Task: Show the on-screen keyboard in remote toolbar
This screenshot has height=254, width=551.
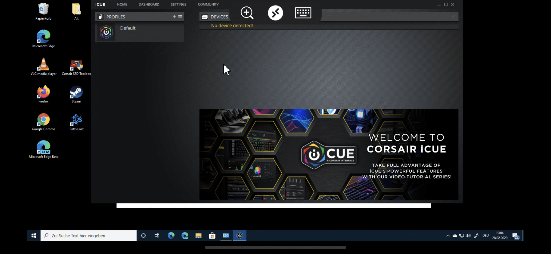Action: click(303, 13)
